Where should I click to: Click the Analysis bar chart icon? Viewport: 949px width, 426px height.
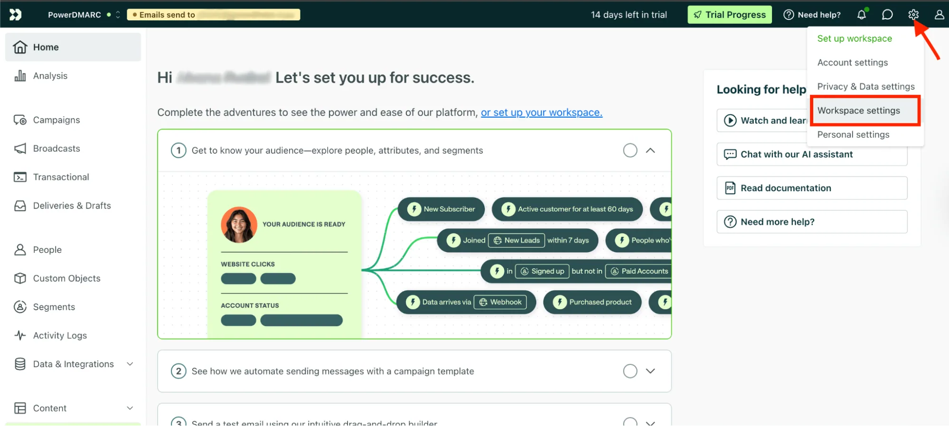pyautogui.click(x=20, y=76)
